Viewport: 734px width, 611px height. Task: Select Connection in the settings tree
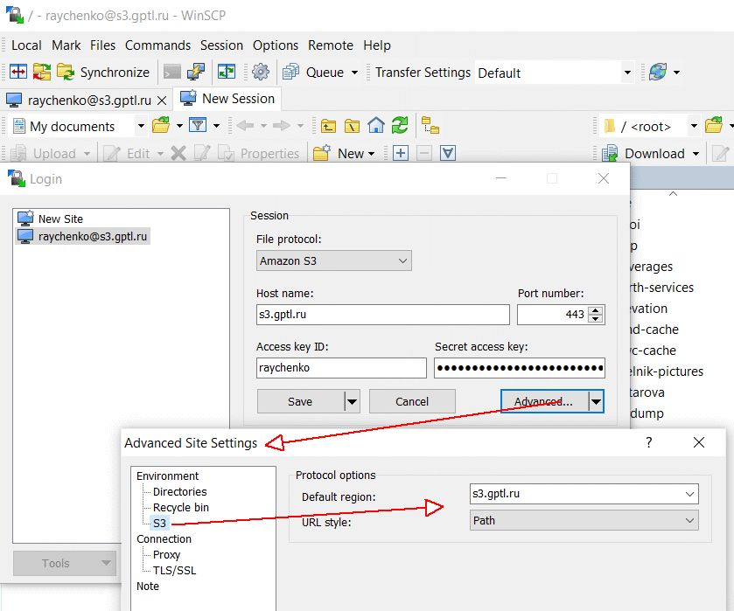pos(164,539)
